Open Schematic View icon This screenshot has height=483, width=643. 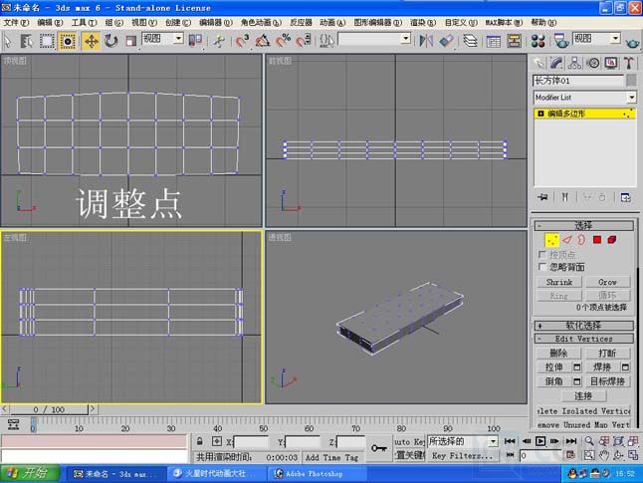click(x=514, y=41)
